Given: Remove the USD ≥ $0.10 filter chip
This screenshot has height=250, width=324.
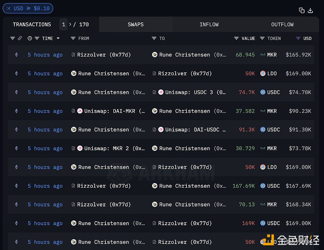Looking at the screenshot, I should coord(9,9).
